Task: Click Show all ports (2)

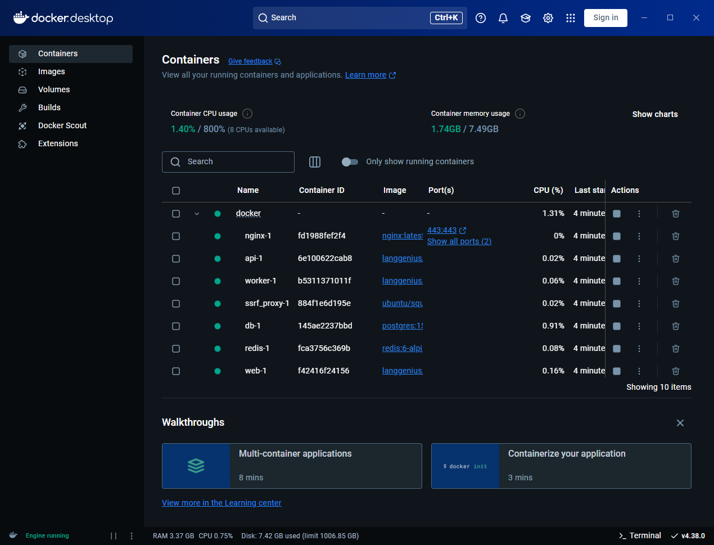Action: click(459, 242)
